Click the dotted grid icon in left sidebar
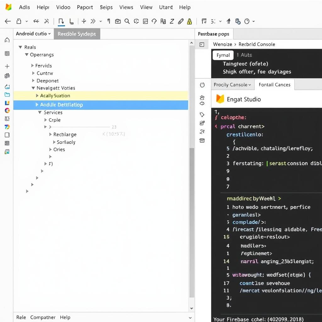Screen dimensions: 322x322 (x=7, y=53)
